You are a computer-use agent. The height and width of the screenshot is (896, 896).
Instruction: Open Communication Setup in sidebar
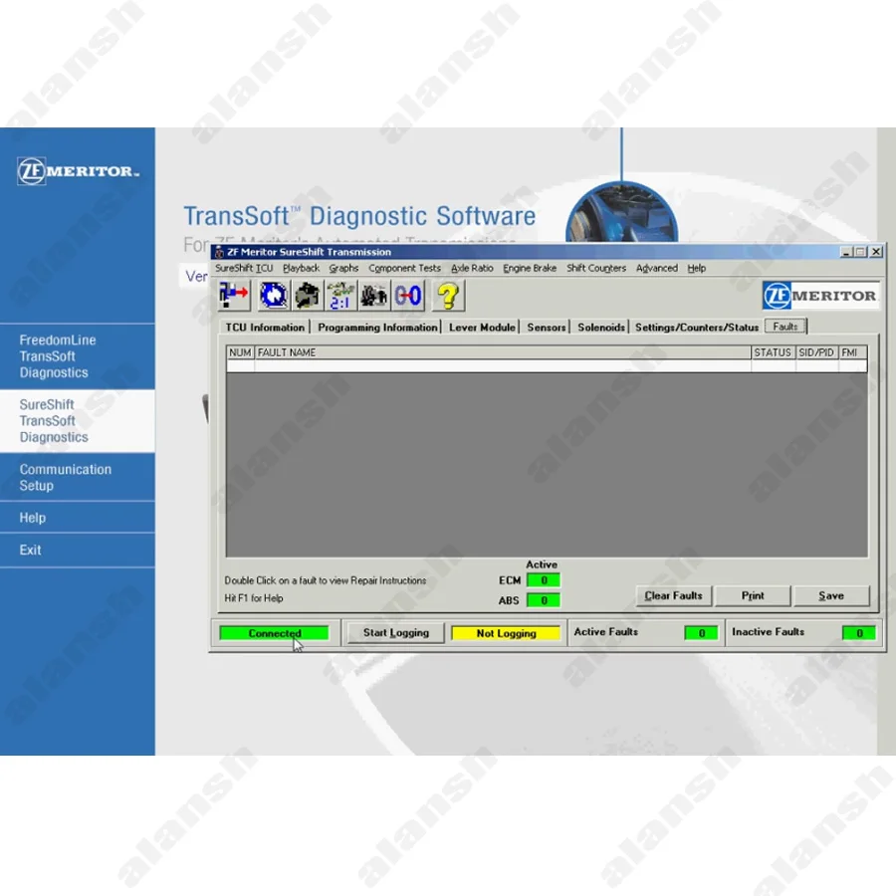pyautogui.click(x=77, y=477)
